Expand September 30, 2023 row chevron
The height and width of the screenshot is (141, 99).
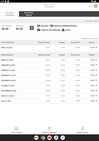click(96, 91)
